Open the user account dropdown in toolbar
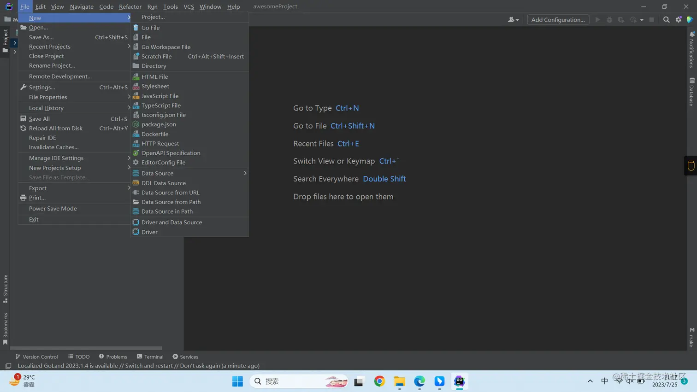Viewport: 697px width, 392px height. click(513, 20)
